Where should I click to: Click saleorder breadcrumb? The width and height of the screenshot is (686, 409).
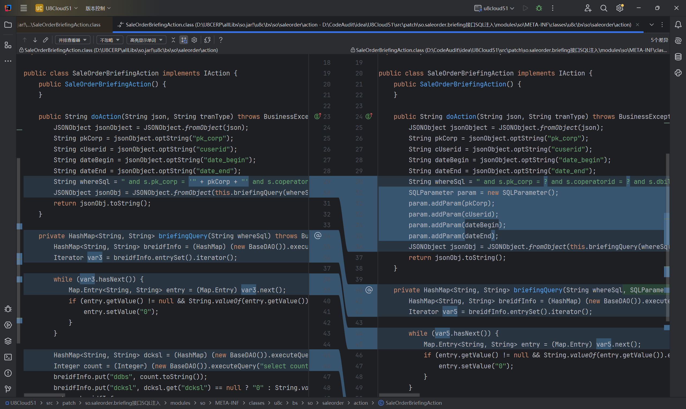tap(333, 403)
